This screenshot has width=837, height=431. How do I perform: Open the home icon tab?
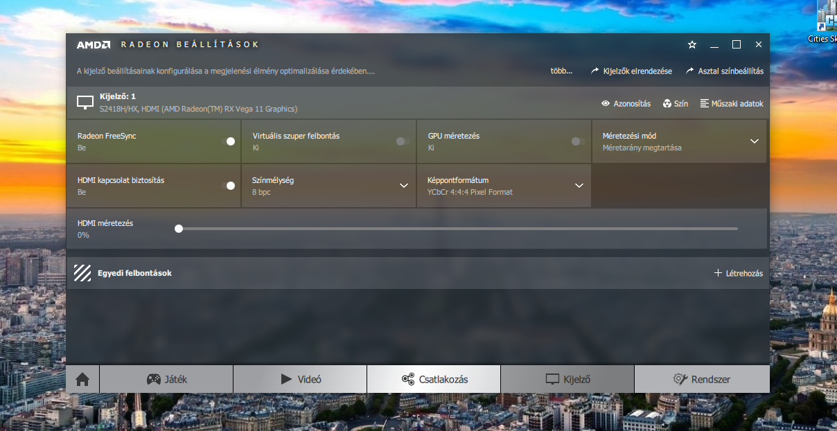click(82, 379)
